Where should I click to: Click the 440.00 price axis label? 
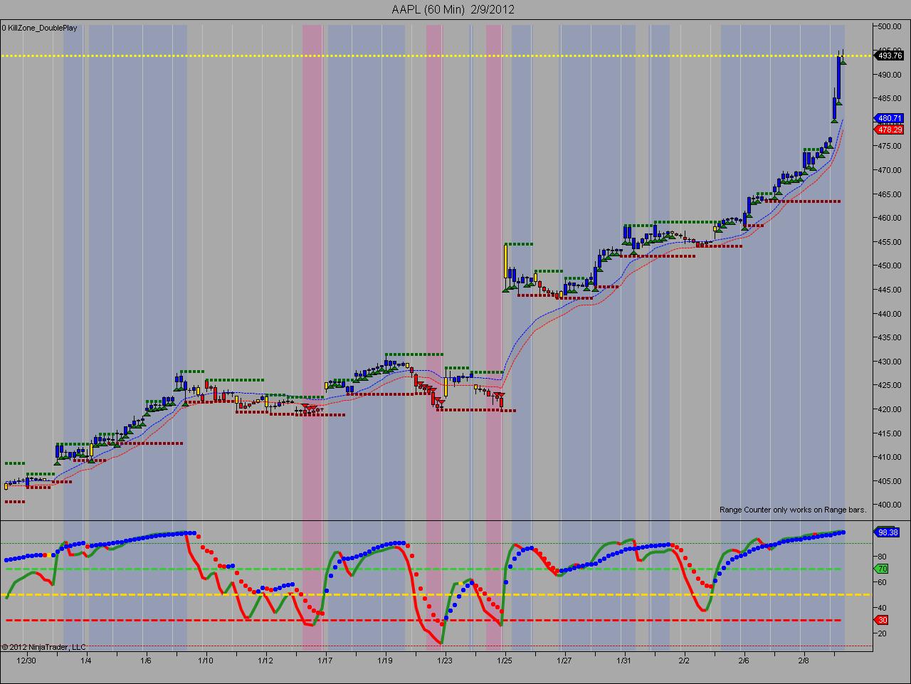[x=890, y=314]
